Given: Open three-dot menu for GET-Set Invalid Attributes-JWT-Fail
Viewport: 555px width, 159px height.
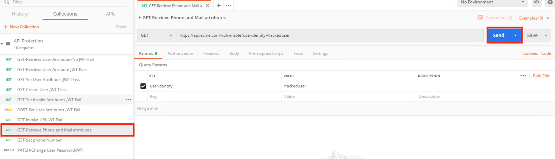Looking at the screenshot, I should 128,100.
